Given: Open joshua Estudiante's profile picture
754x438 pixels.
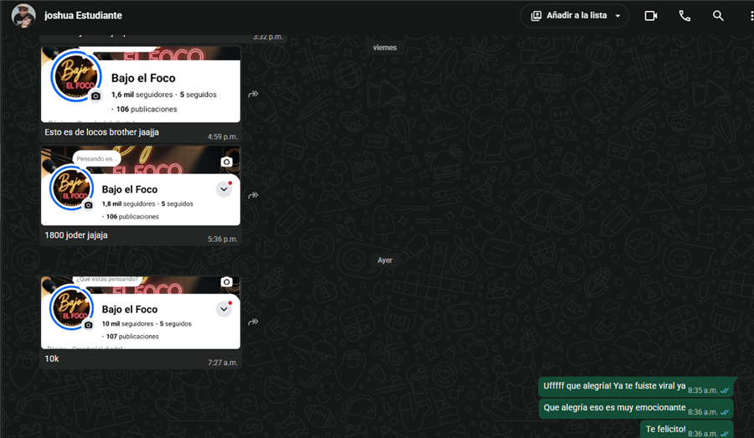Looking at the screenshot, I should [23, 15].
